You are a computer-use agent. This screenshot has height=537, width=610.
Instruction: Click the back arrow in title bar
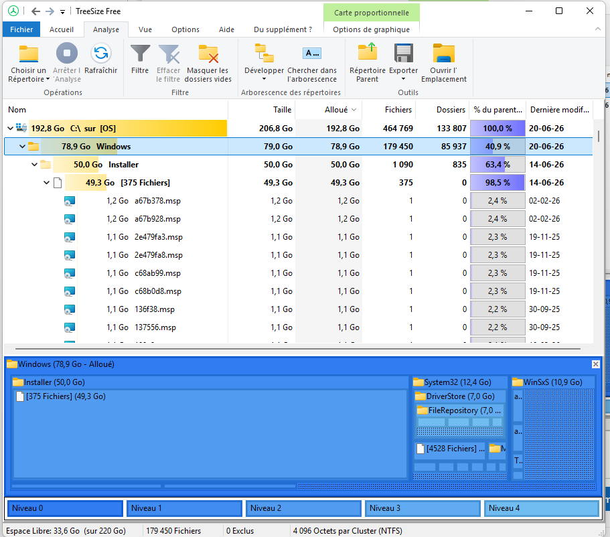point(35,11)
